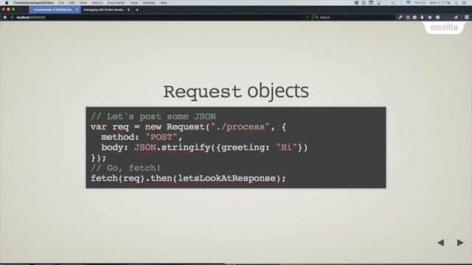
Task: Click the "// Go, fetch!" comment
Action: tap(126, 168)
